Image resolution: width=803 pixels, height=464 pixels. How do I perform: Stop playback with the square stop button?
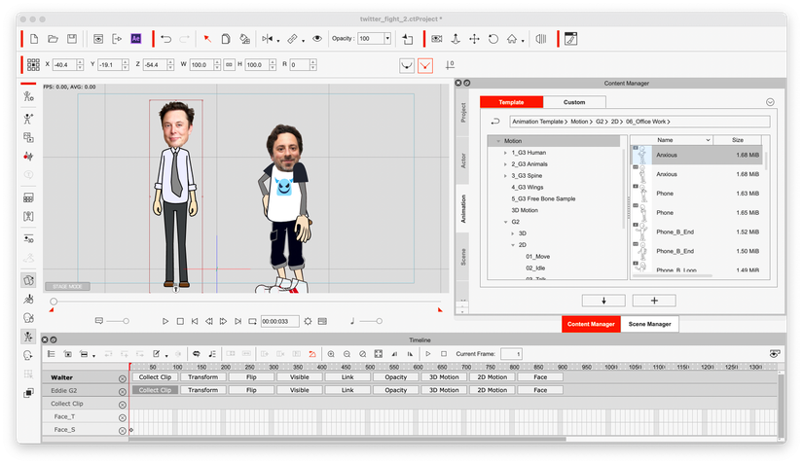[180, 321]
